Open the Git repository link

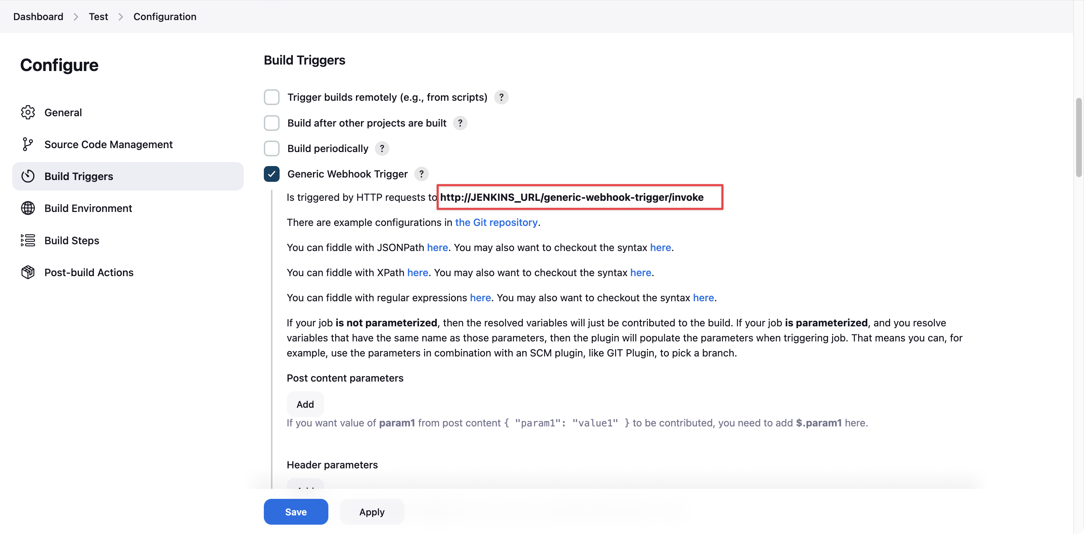pyautogui.click(x=496, y=222)
